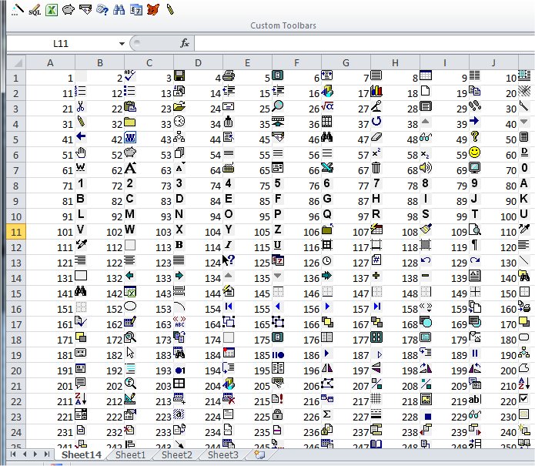This screenshot has height=466, width=535.
Task: Click the eraser icon beside number 47
Action: coord(376,137)
